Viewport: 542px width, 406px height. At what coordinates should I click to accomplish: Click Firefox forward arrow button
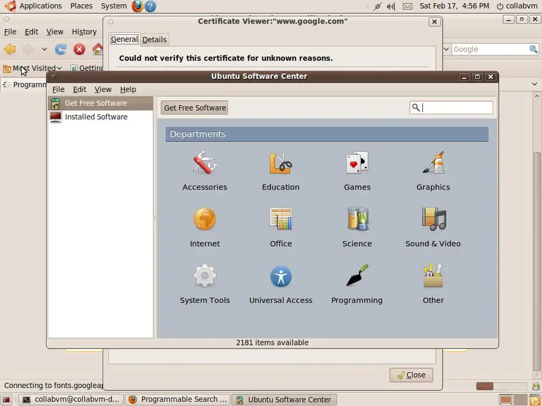(x=28, y=49)
